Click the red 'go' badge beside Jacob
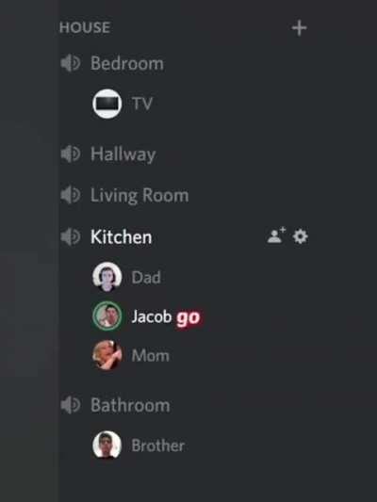377x502 pixels. pos(188,317)
